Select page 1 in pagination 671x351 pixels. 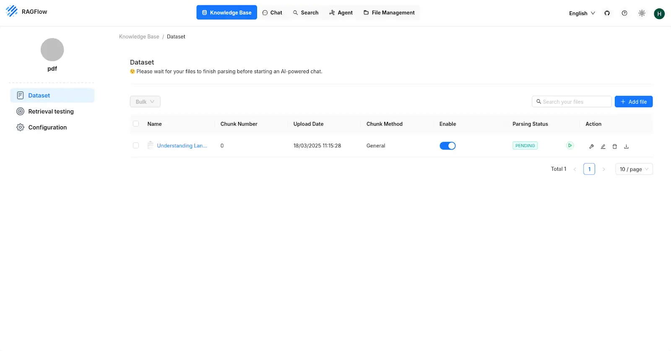point(589,169)
